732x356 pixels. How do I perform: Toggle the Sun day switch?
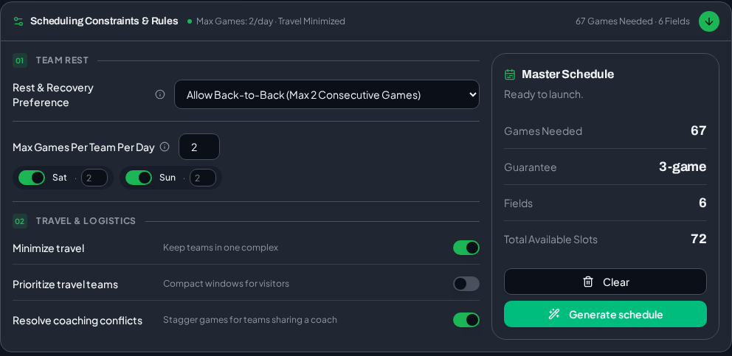139,178
